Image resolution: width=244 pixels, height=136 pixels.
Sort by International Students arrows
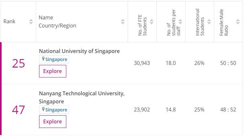tap(209, 22)
